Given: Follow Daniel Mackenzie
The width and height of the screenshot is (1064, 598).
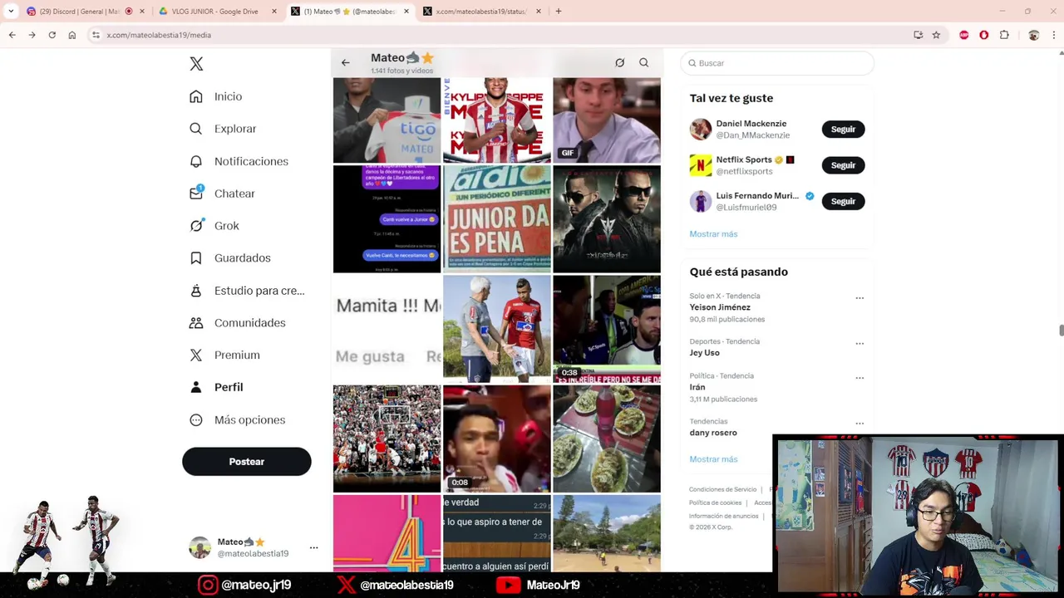Looking at the screenshot, I should 843,129.
